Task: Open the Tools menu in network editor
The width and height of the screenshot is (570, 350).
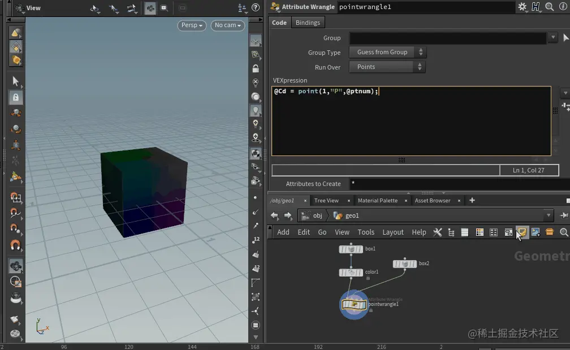Action: [x=366, y=232]
